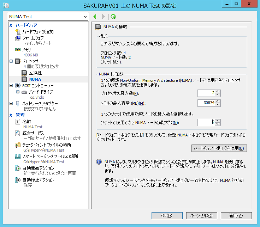Collapse the プロセッサ tree node
Screen dimensions: 260x227
pos(11,61)
